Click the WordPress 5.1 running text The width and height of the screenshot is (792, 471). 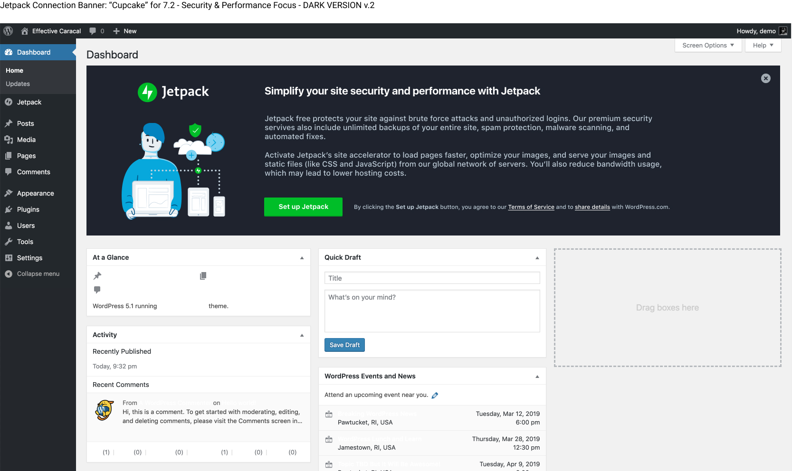[124, 306]
